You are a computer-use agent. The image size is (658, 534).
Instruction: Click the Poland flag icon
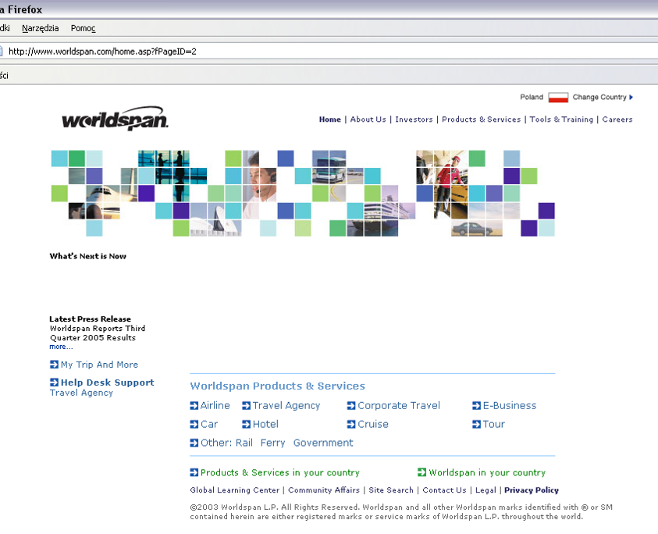point(558,98)
